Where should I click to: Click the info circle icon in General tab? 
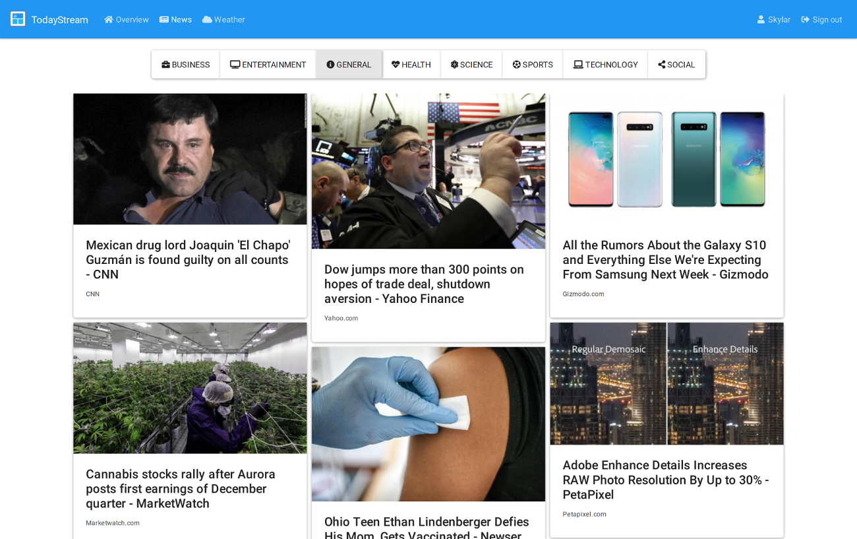click(330, 65)
